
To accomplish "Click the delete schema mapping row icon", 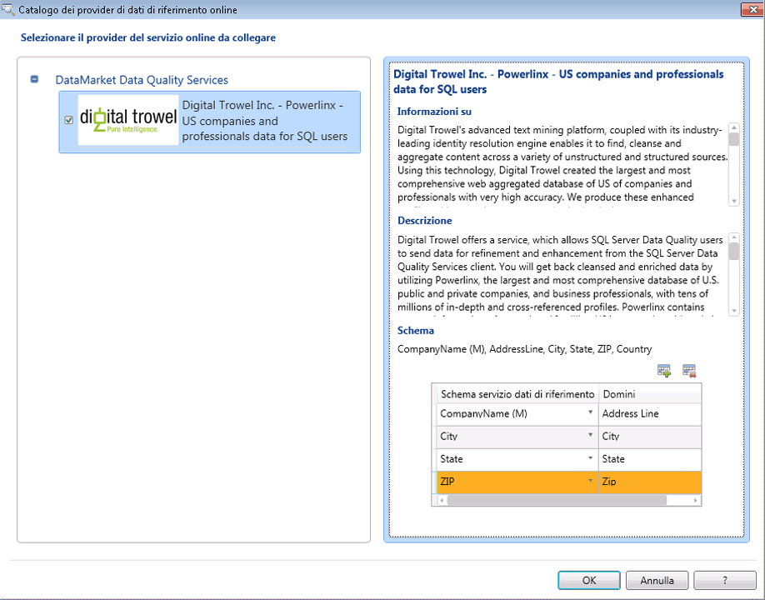I will coord(689,371).
